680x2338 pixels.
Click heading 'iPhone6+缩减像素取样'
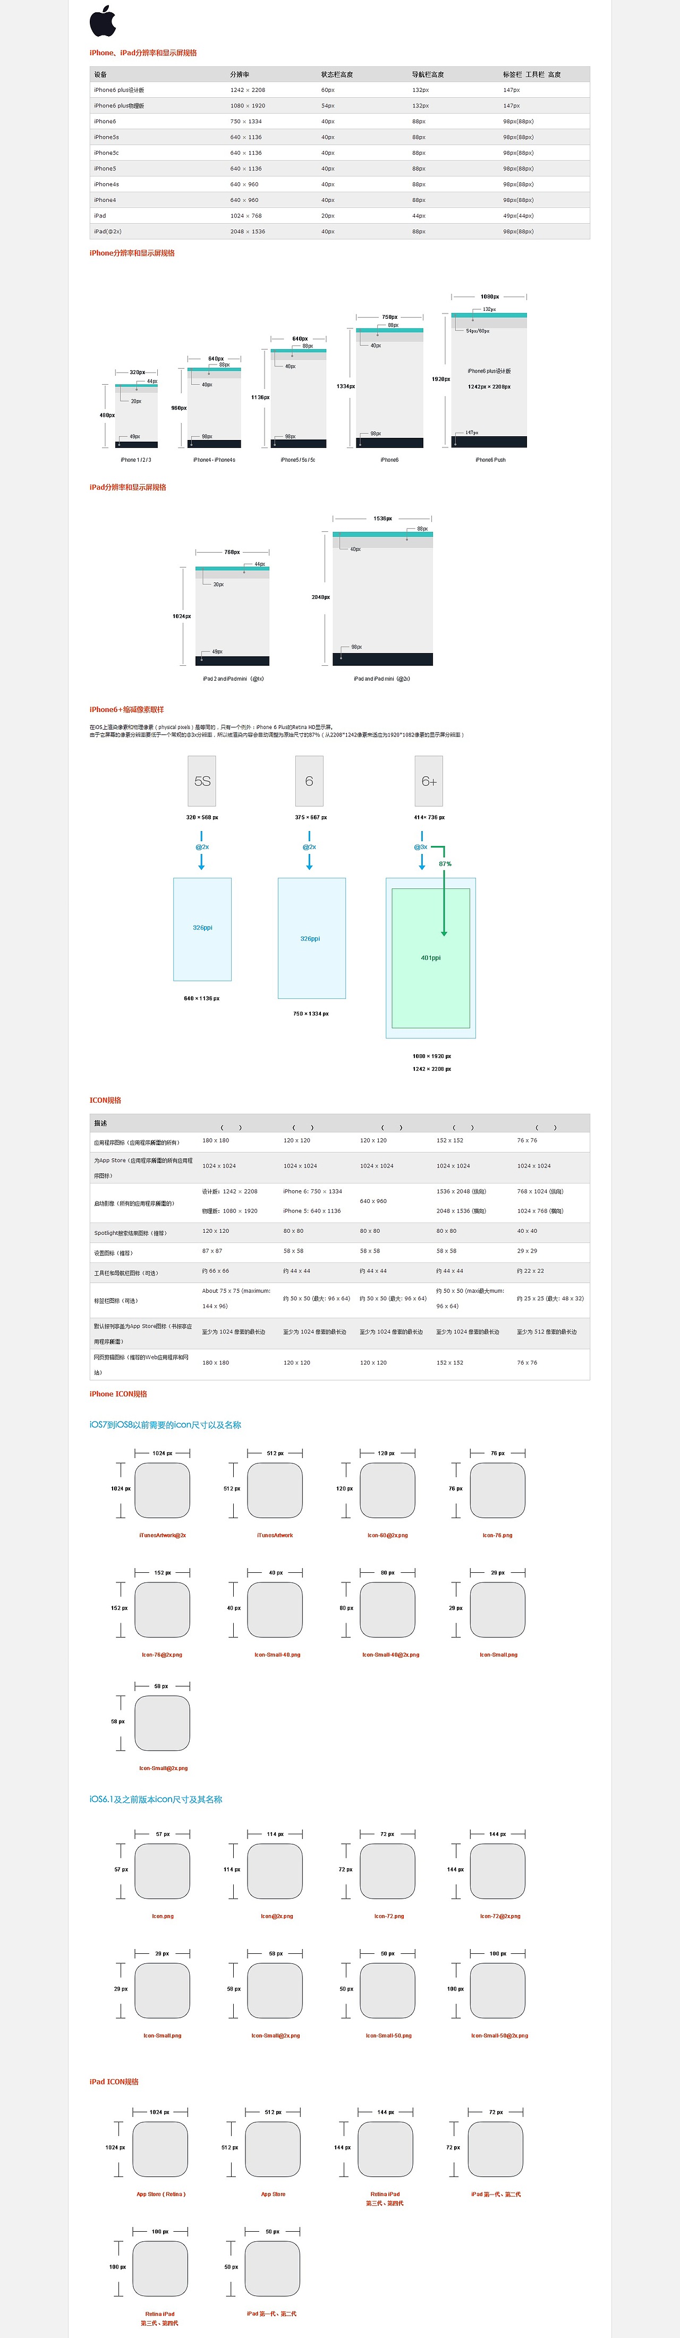126,710
